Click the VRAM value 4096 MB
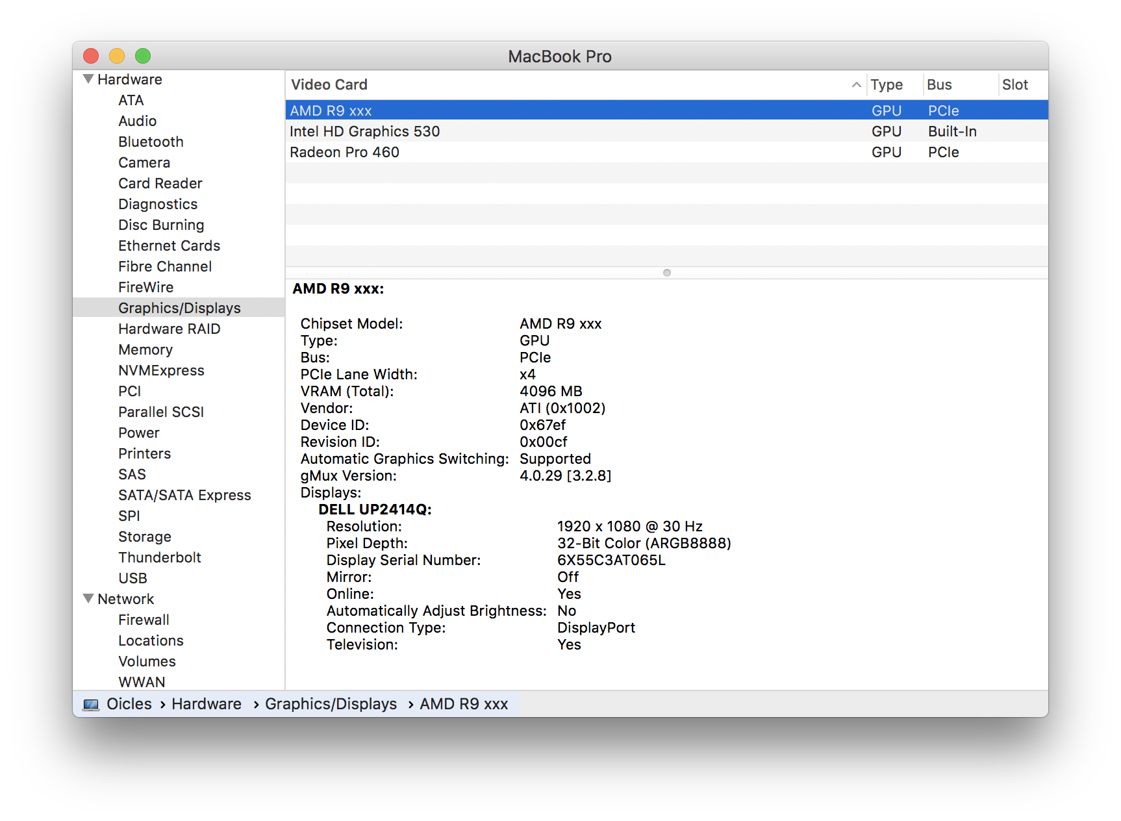 click(551, 391)
